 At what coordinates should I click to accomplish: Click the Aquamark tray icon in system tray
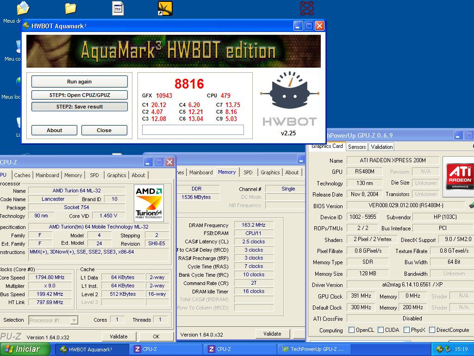tap(440, 349)
